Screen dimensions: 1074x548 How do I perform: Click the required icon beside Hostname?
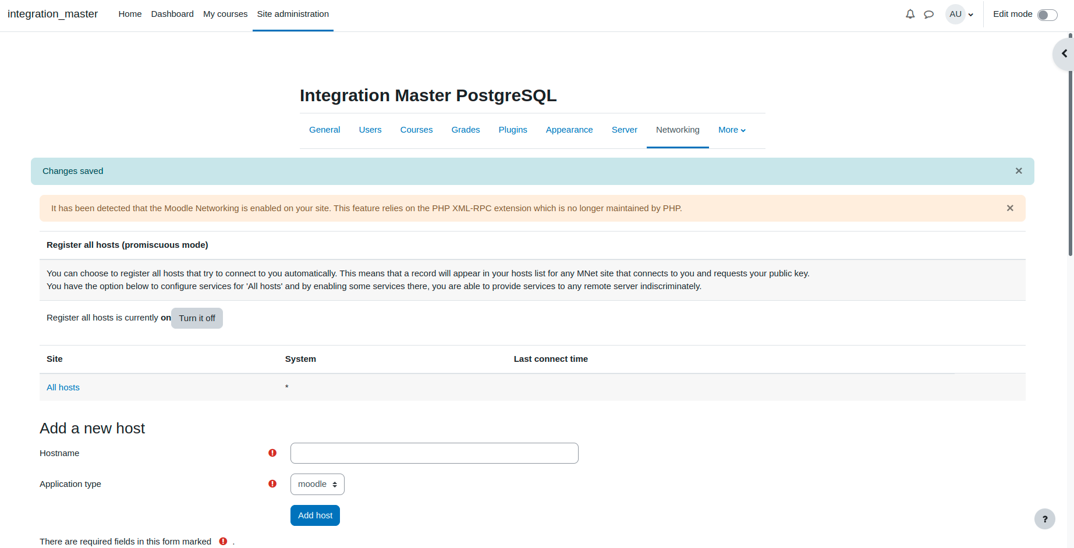pyautogui.click(x=272, y=453)
